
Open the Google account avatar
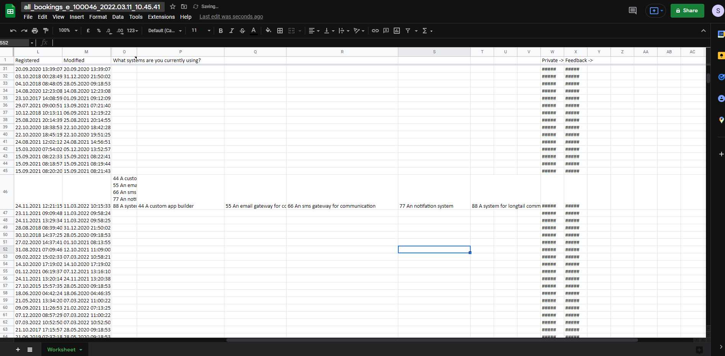click(718, 11)
